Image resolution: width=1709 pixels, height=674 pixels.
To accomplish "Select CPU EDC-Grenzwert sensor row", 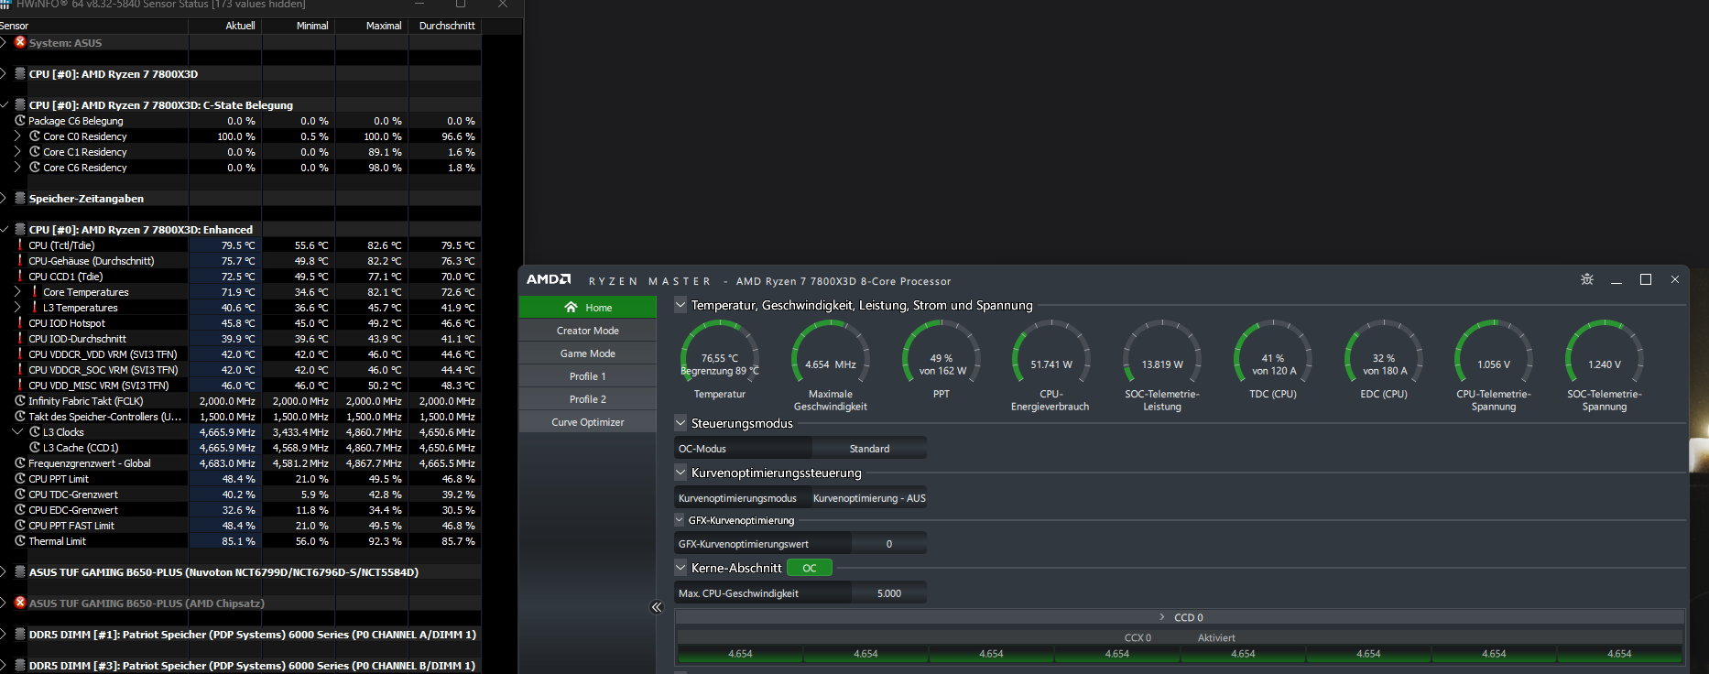I will coord(241,509).
